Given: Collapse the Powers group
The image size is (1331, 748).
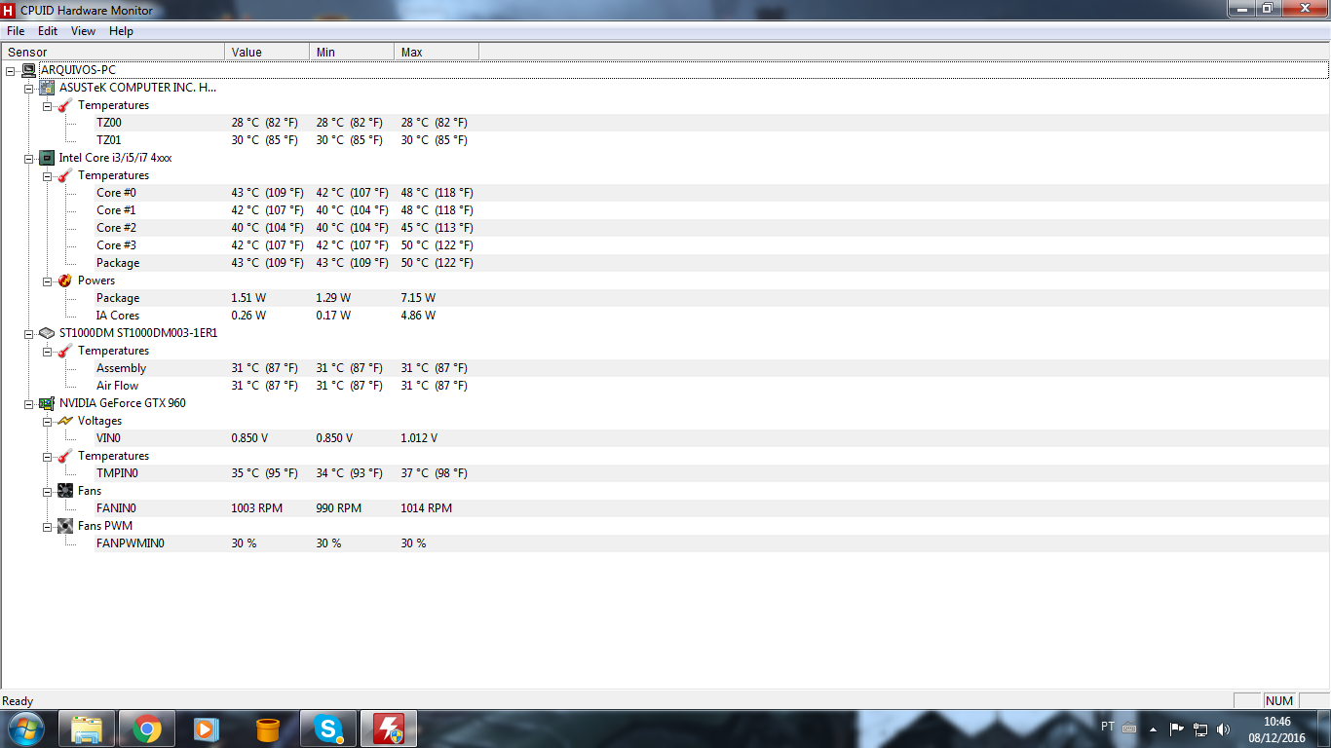Looking at the screenshot, I should pyautogui.click(x=47, y=280).
